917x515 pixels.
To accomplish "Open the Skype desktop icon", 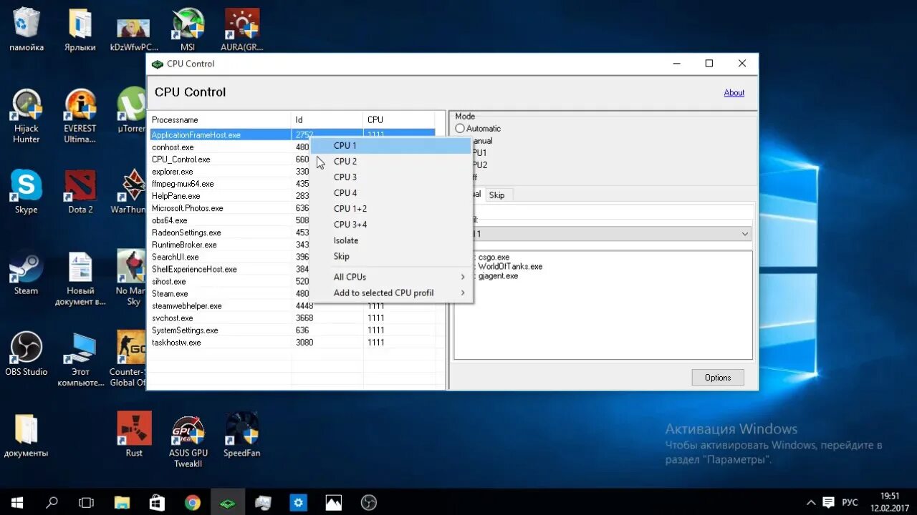I will [27, 192].
